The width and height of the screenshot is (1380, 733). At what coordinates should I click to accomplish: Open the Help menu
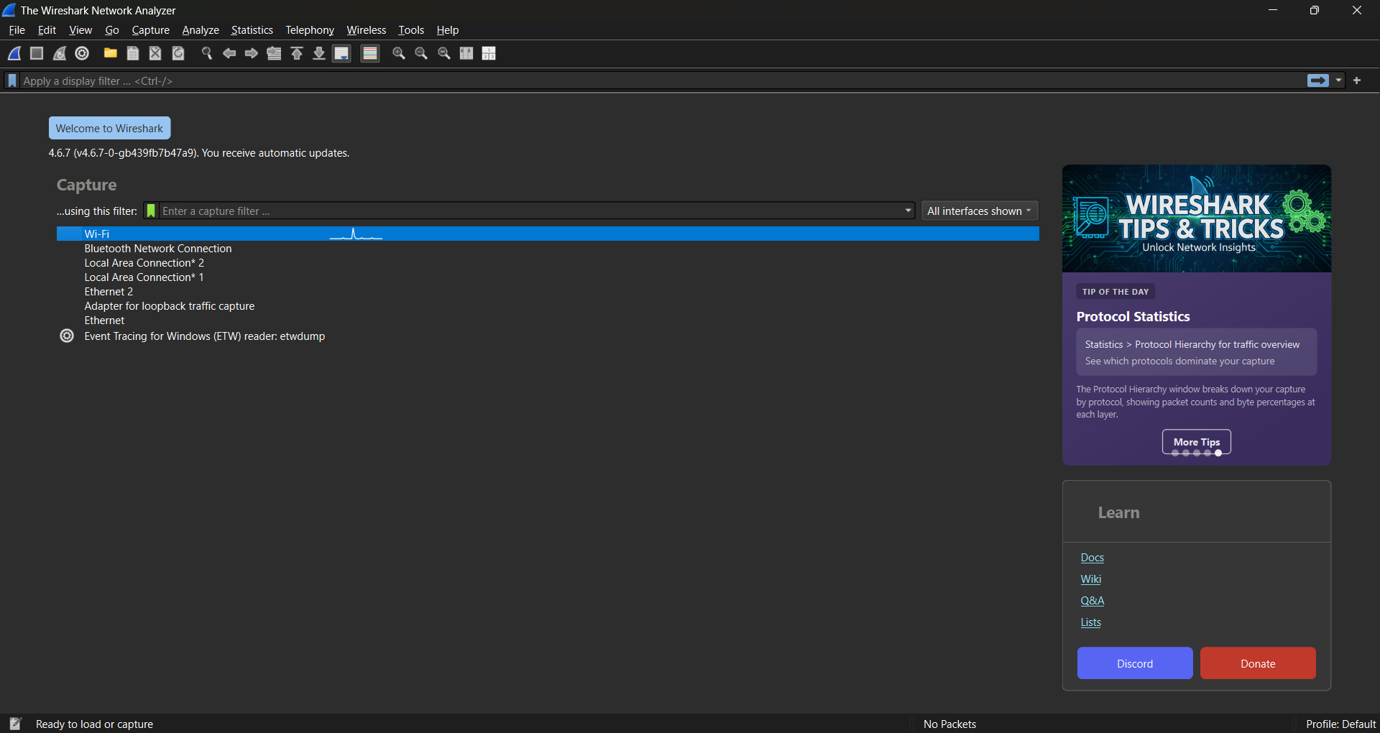tap(448, 30)
